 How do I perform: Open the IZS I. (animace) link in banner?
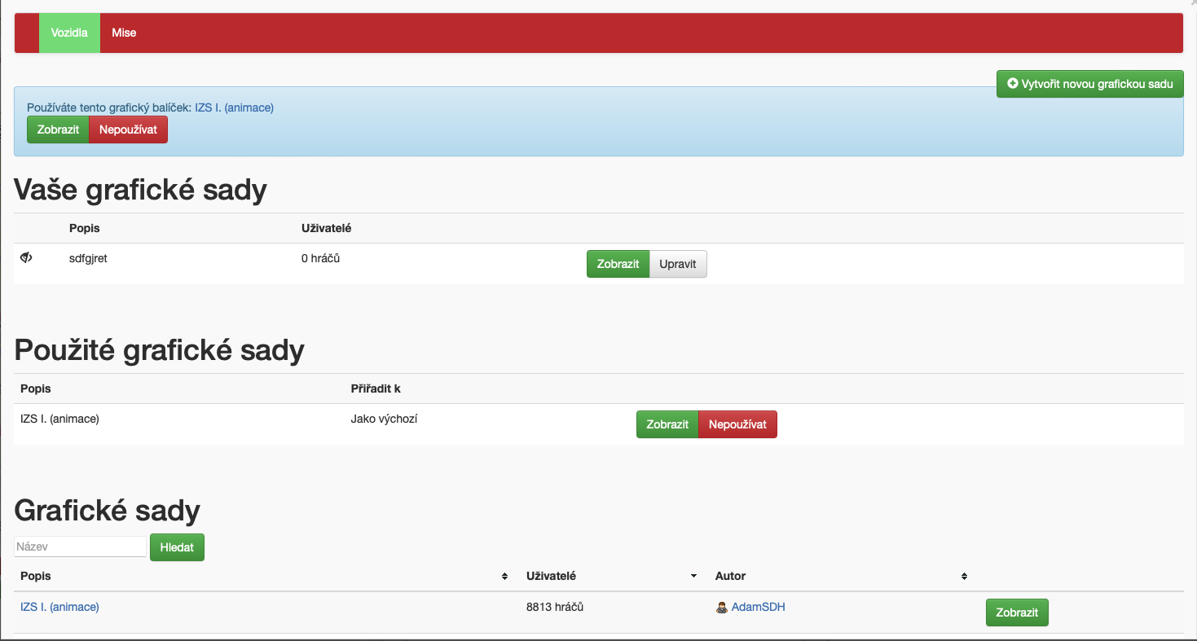pos(234,108)
